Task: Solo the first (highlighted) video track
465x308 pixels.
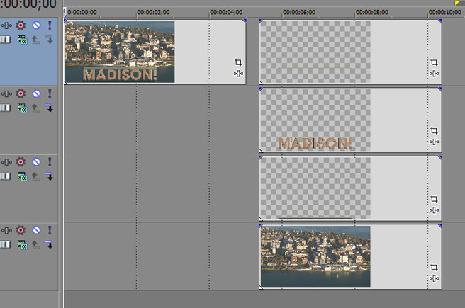Action: point(50,25)
